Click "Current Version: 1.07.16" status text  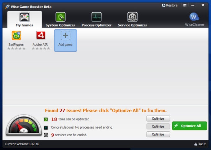[22, 144]
